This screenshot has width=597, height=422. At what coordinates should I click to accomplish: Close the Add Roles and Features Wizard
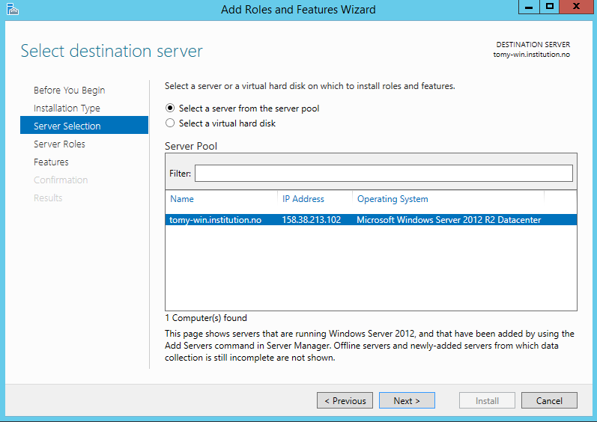[x=577, y=7]
